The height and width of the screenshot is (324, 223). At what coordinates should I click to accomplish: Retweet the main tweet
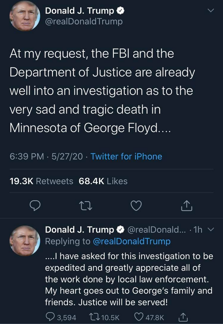pos(86,206)
